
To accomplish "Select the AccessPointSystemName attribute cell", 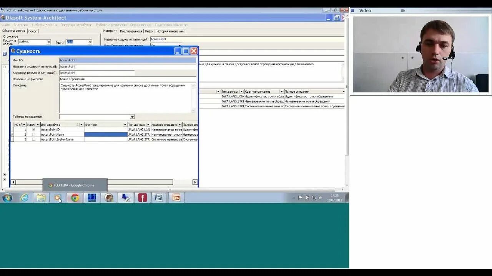I will pos(62,140).
